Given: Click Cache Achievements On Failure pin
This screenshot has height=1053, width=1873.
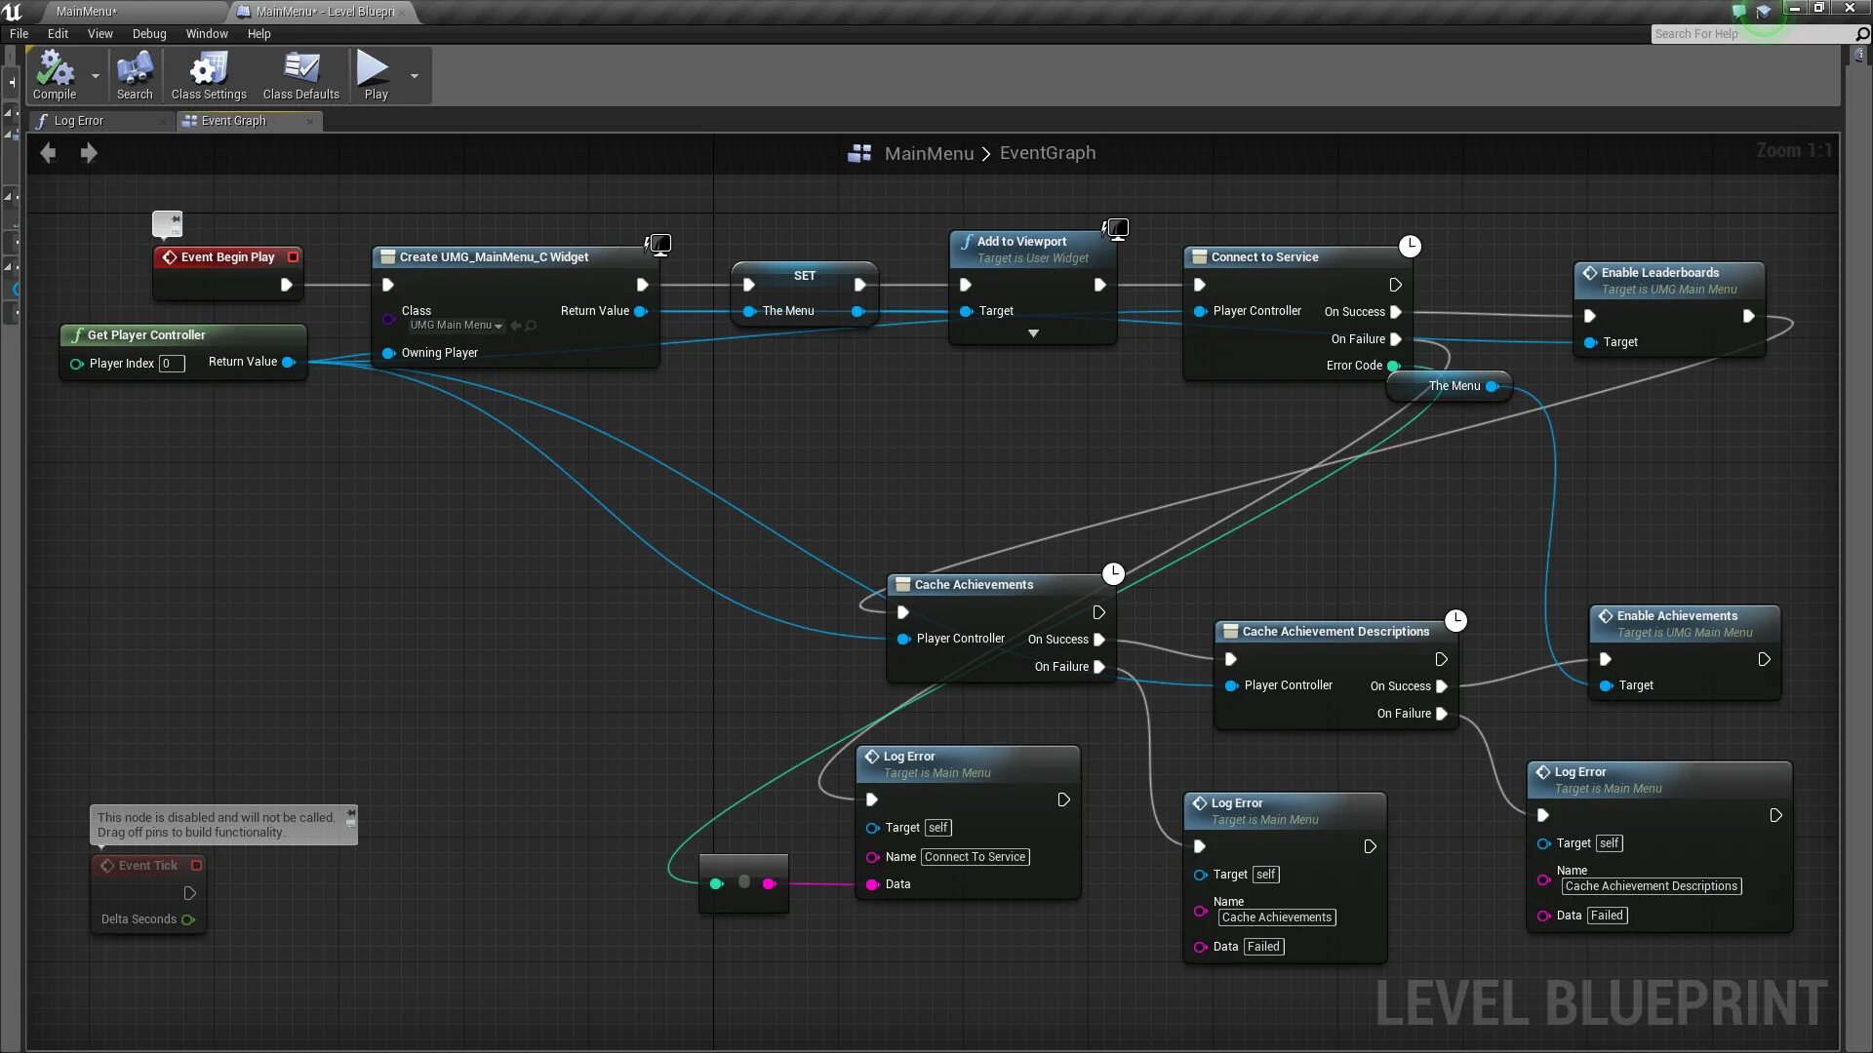Looking at the screenshot, I should coord(1099,667).
